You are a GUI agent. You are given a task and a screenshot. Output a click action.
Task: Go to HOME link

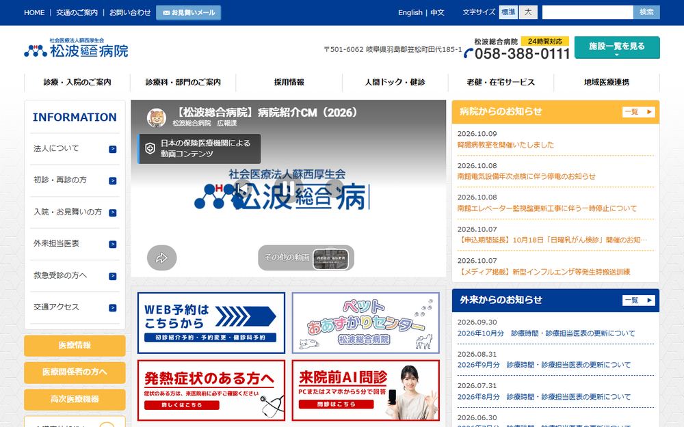[34, 12]
